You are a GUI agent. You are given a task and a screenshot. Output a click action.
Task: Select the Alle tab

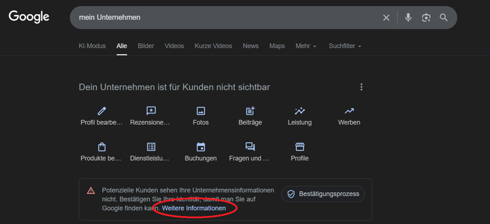click(x=122, y=46)
